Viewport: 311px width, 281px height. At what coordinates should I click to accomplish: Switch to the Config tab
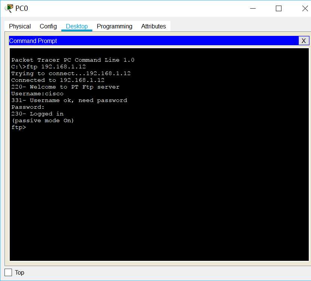tap(48, 26)
